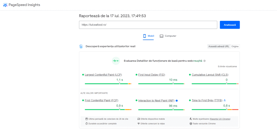Viewport: 277px width, 129px height.
Task: Click the FID distribution bar
Action: pyautogui.click(x=161, y=84)
